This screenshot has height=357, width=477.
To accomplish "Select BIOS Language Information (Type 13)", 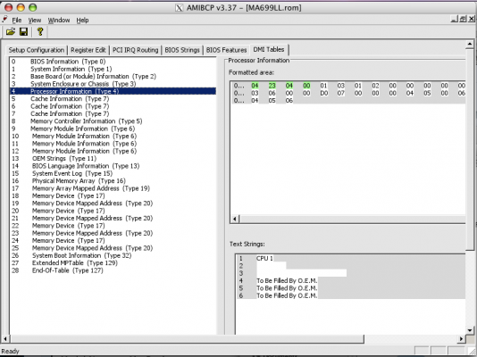I will click(113, 166).
